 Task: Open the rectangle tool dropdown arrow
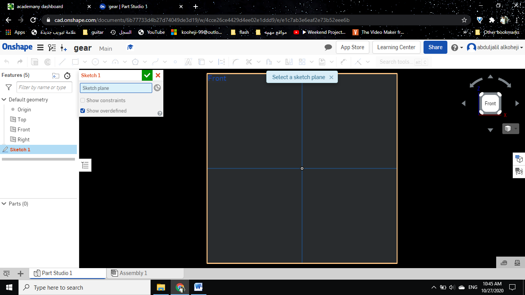pos(85,62)
